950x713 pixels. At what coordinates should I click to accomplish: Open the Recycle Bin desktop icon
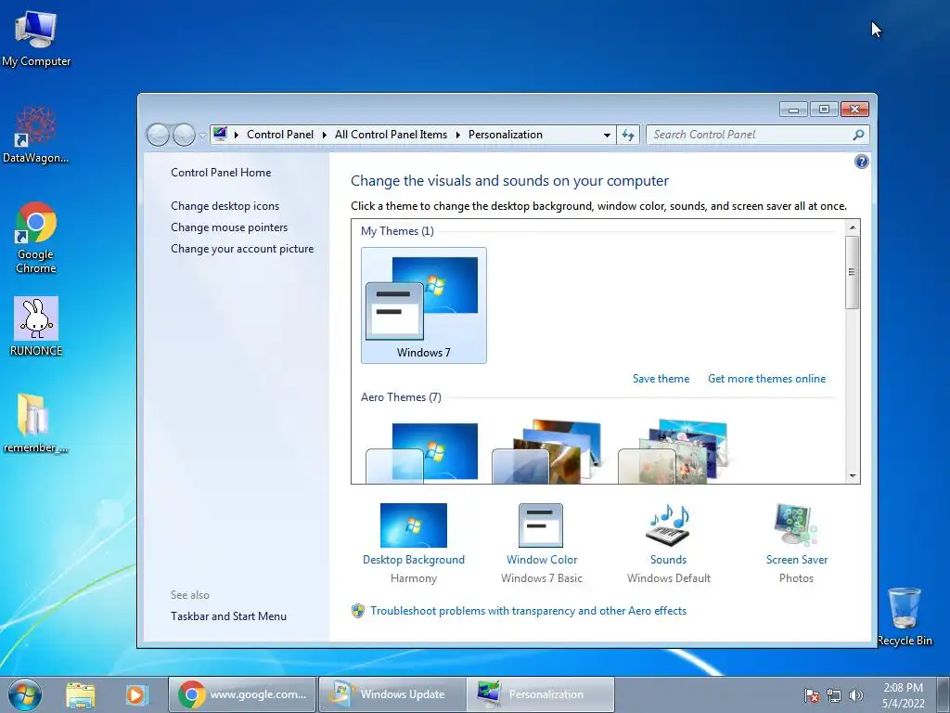click(904, 616)
